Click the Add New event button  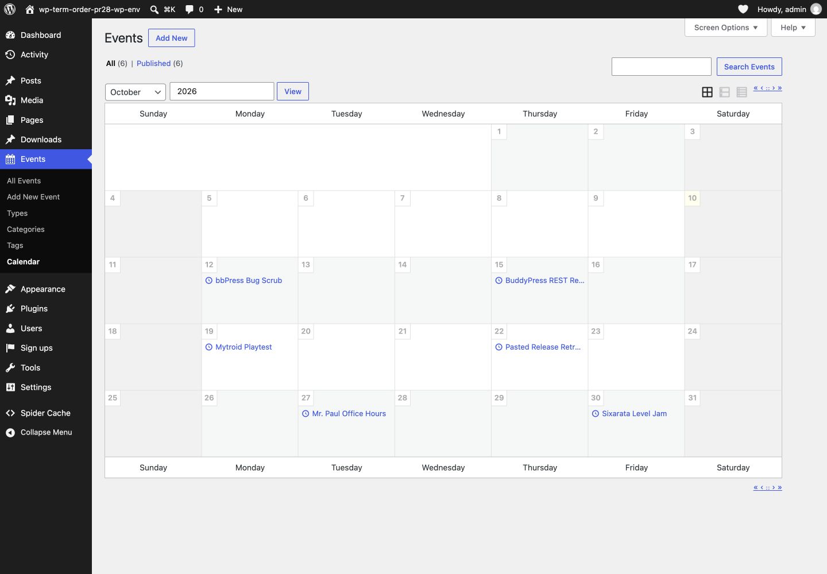point(172,38)
